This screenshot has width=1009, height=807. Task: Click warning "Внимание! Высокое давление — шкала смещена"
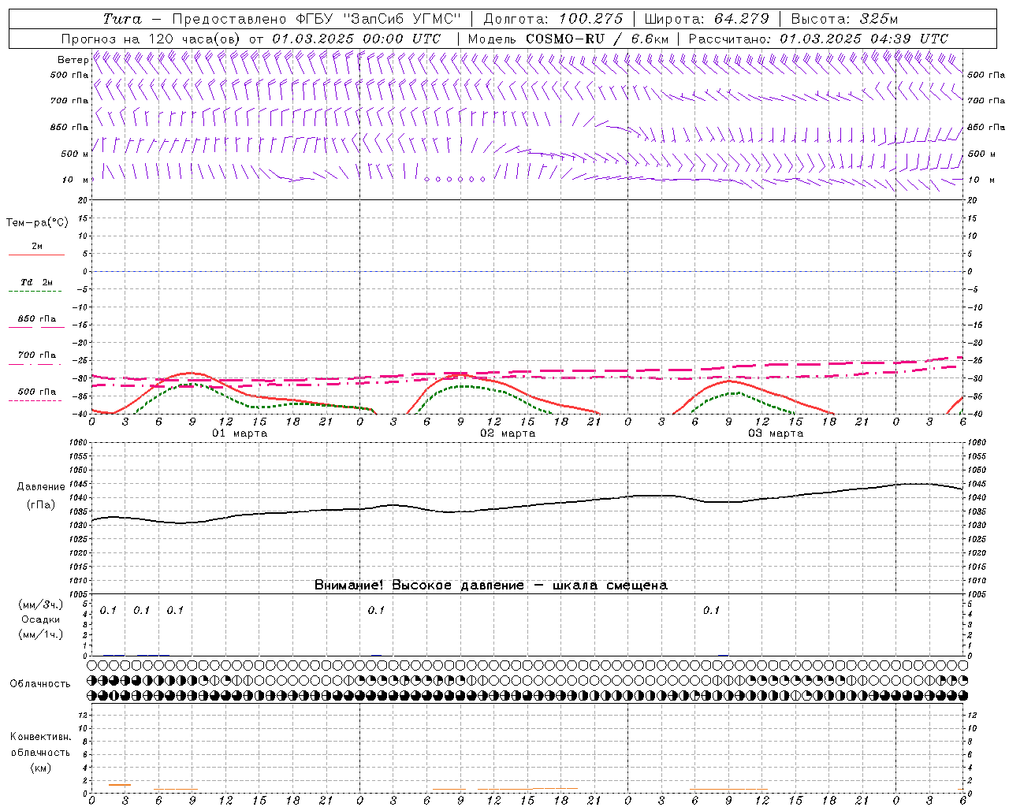490,586
